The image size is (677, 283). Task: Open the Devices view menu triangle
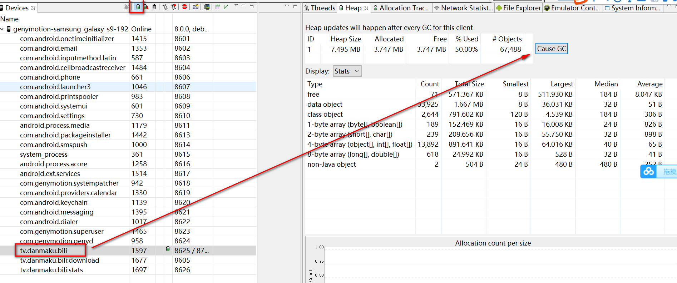click(x=236, y=5)
